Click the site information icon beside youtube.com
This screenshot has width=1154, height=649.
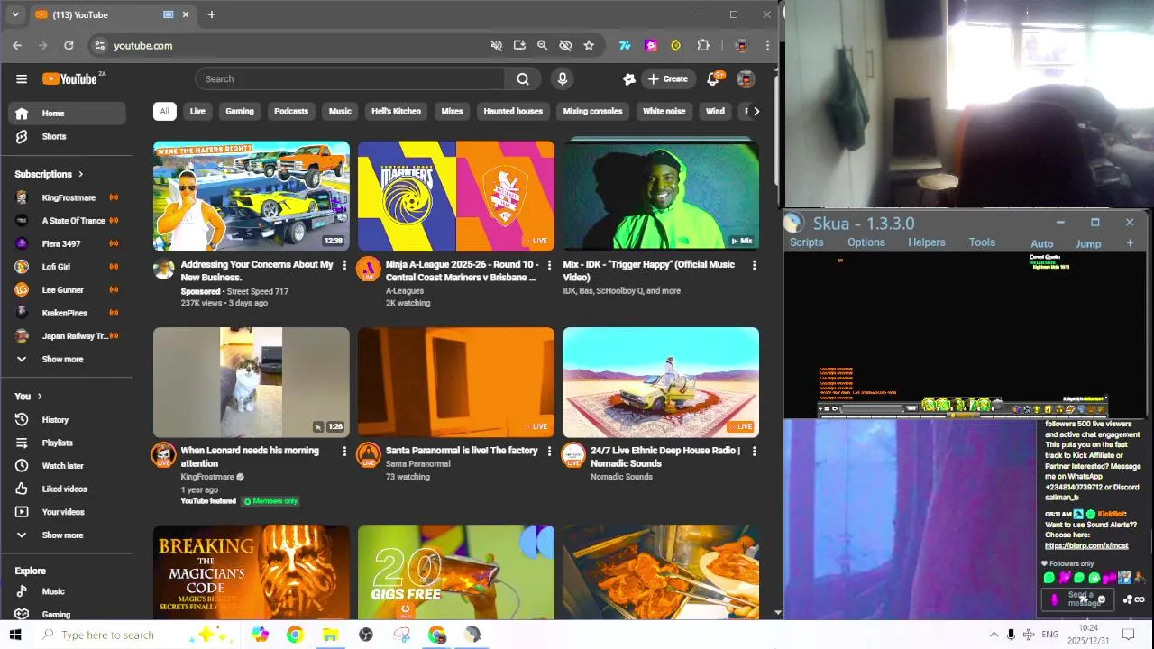pyautogui.click(x=100, y=45)
